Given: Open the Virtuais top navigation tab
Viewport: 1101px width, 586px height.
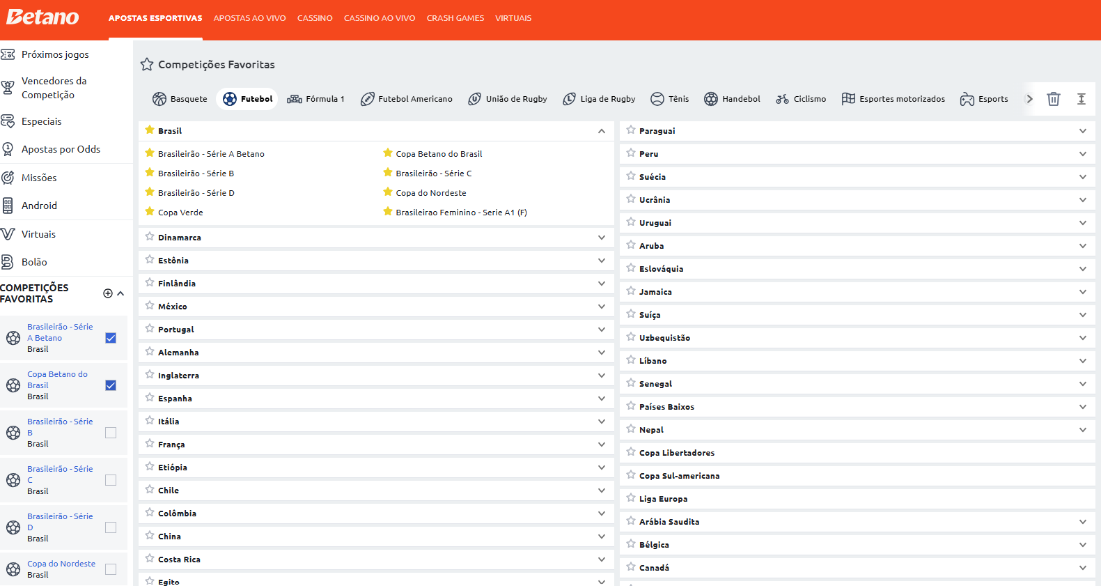Looking at the screenshot, I should (x=513, y=18).
